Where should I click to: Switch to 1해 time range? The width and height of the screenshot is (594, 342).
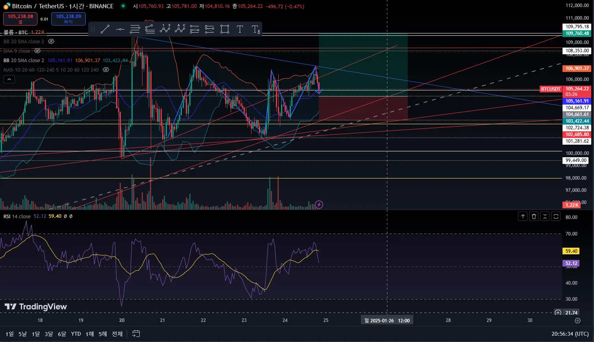point(90,334)
